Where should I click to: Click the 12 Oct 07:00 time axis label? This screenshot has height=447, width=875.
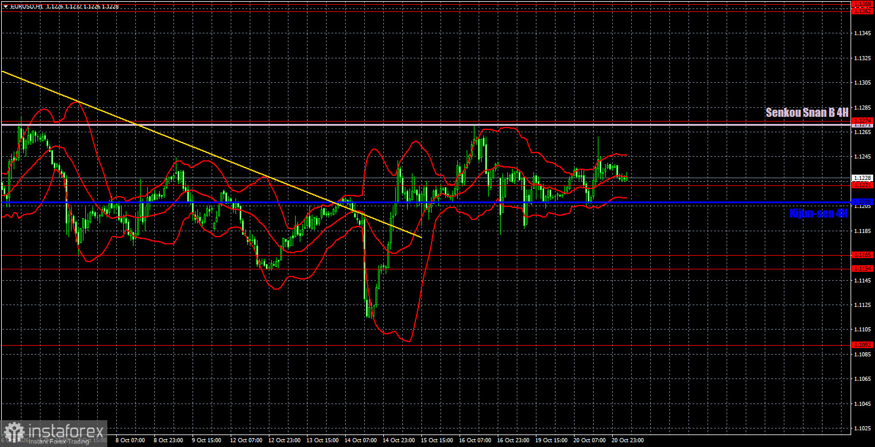coord(246,440)
